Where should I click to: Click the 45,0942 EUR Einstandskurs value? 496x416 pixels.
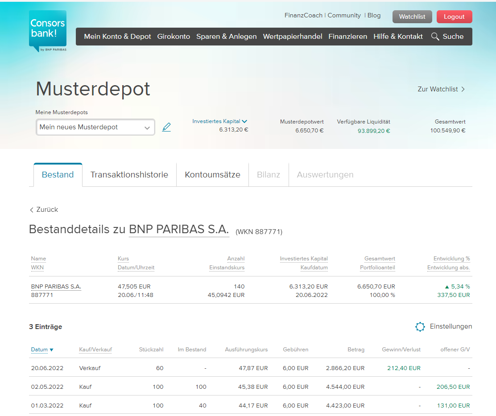pos(226,295)
